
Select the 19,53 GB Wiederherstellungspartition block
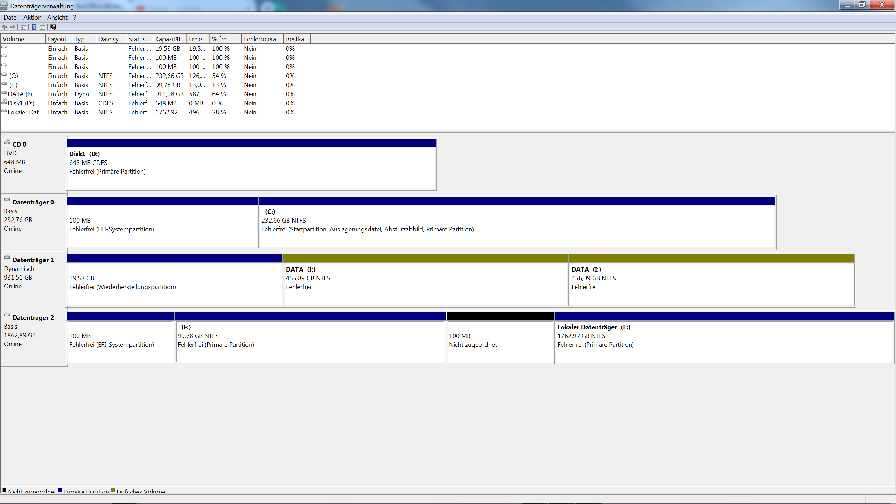click(174, 283)
